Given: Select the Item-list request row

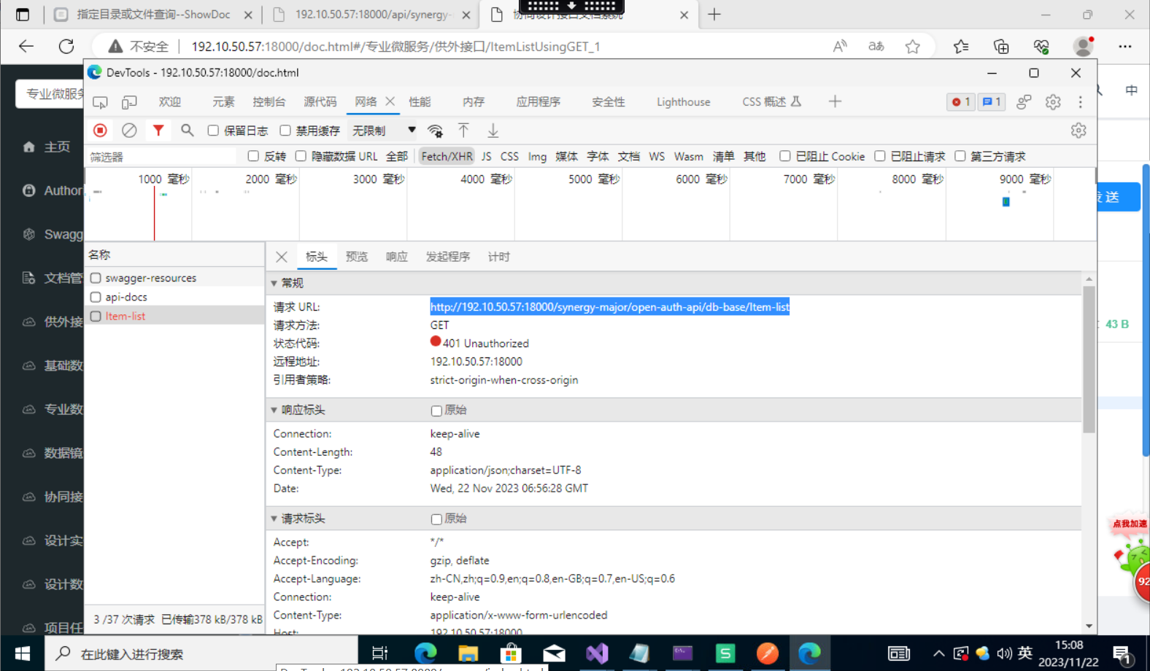Looking at the screenshot, I should click(174, 316).
